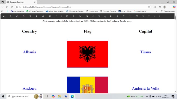The height and width of the screenshot is (99, 177).
Task: Open World Flags Development bookmark
Action: point(55,11)
